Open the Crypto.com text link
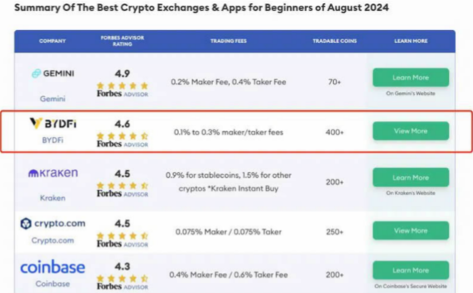This screenshot has height=293, width=473. pos(52,241)
